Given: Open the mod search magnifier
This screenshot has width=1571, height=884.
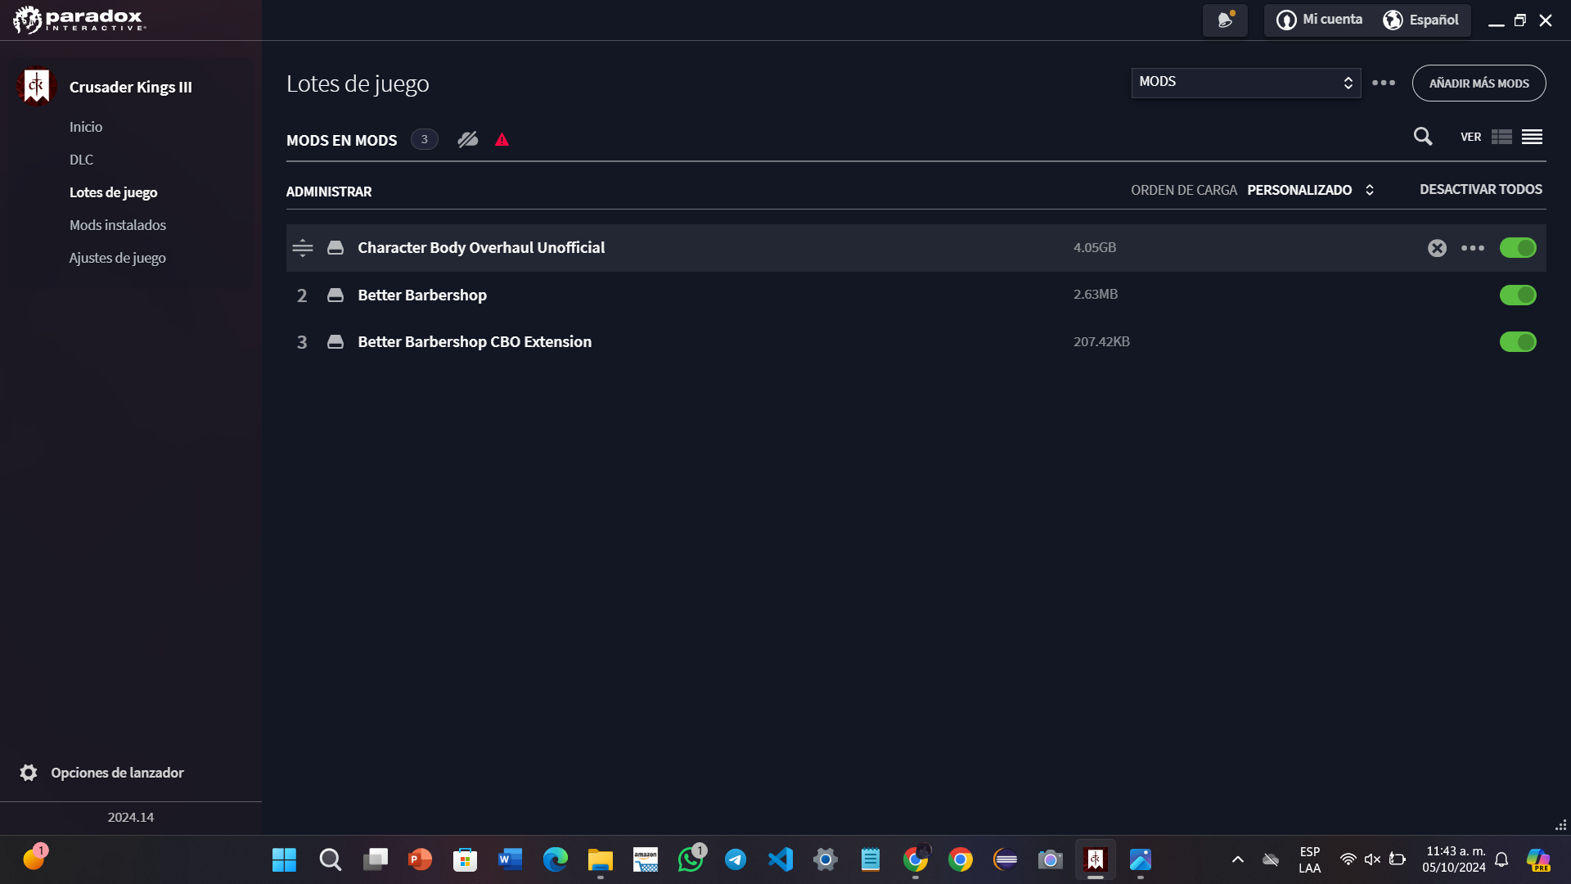Looking at the screenshot, I should point(1423,137).
